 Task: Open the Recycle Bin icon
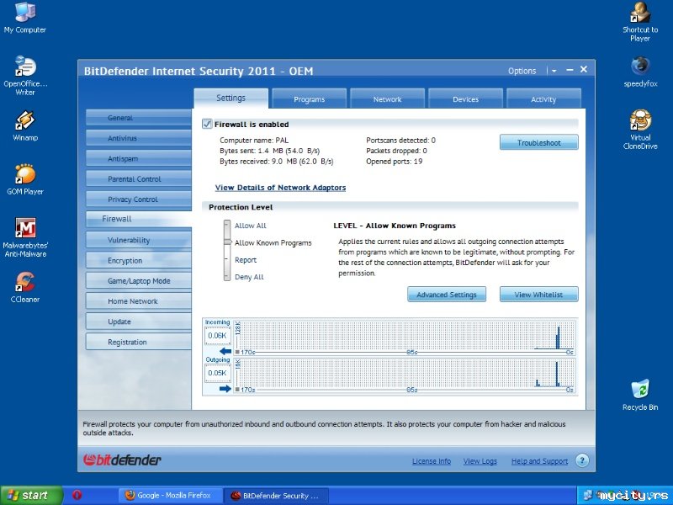[640, 395]
